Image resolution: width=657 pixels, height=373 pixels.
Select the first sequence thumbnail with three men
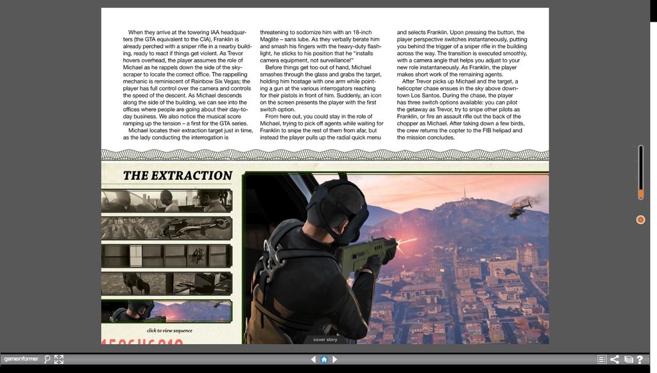[x=166, y=201]
